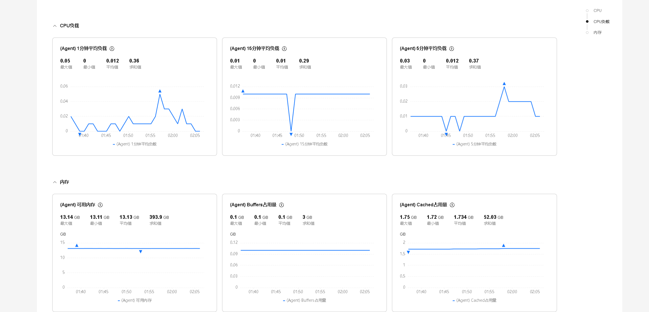Jump to CPU in anchor navigation
The height and width of the screenshot is (312, 649).
point(597,11)
